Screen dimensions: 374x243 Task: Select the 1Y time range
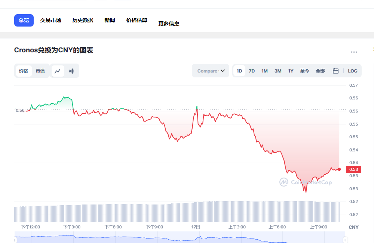click(291, 71)
